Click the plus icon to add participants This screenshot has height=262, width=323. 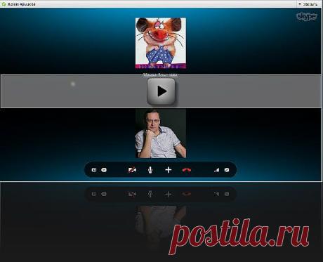[169, 170]
